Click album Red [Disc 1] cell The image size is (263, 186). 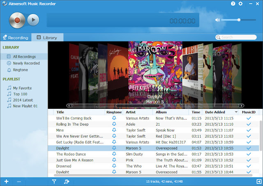coord(166,136)
